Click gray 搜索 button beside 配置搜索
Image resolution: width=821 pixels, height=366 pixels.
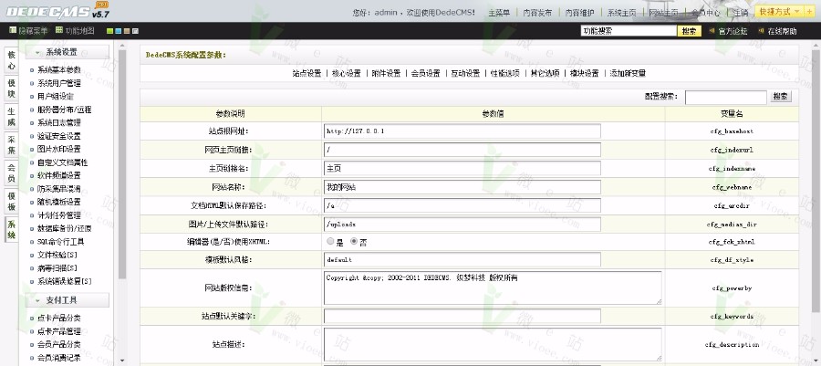(x=780, y=97)
